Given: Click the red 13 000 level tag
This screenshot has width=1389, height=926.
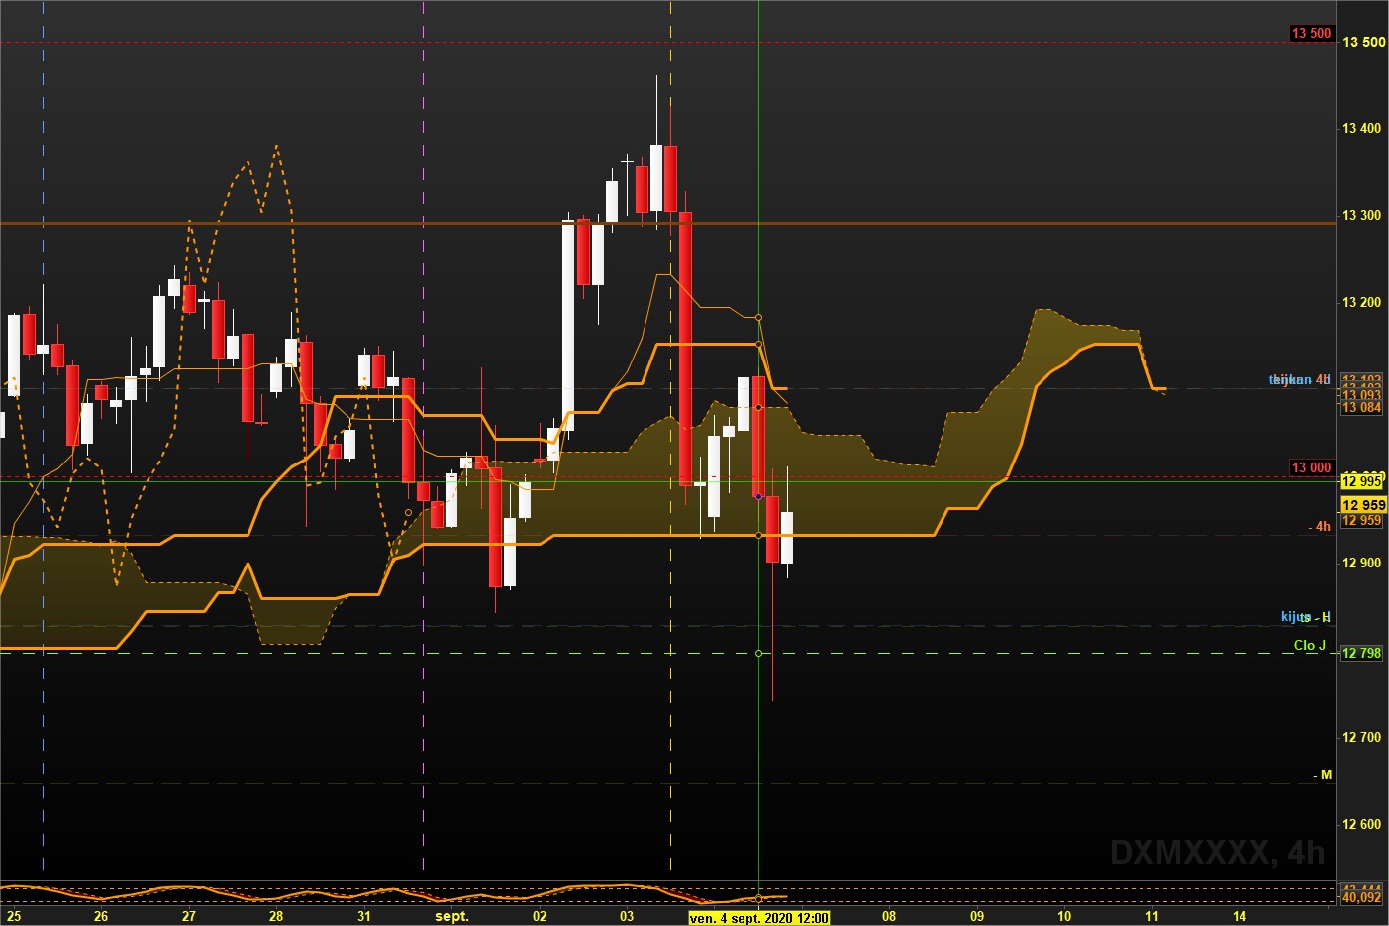Looking at the screenshot, I should click(x=1311, y=467).
